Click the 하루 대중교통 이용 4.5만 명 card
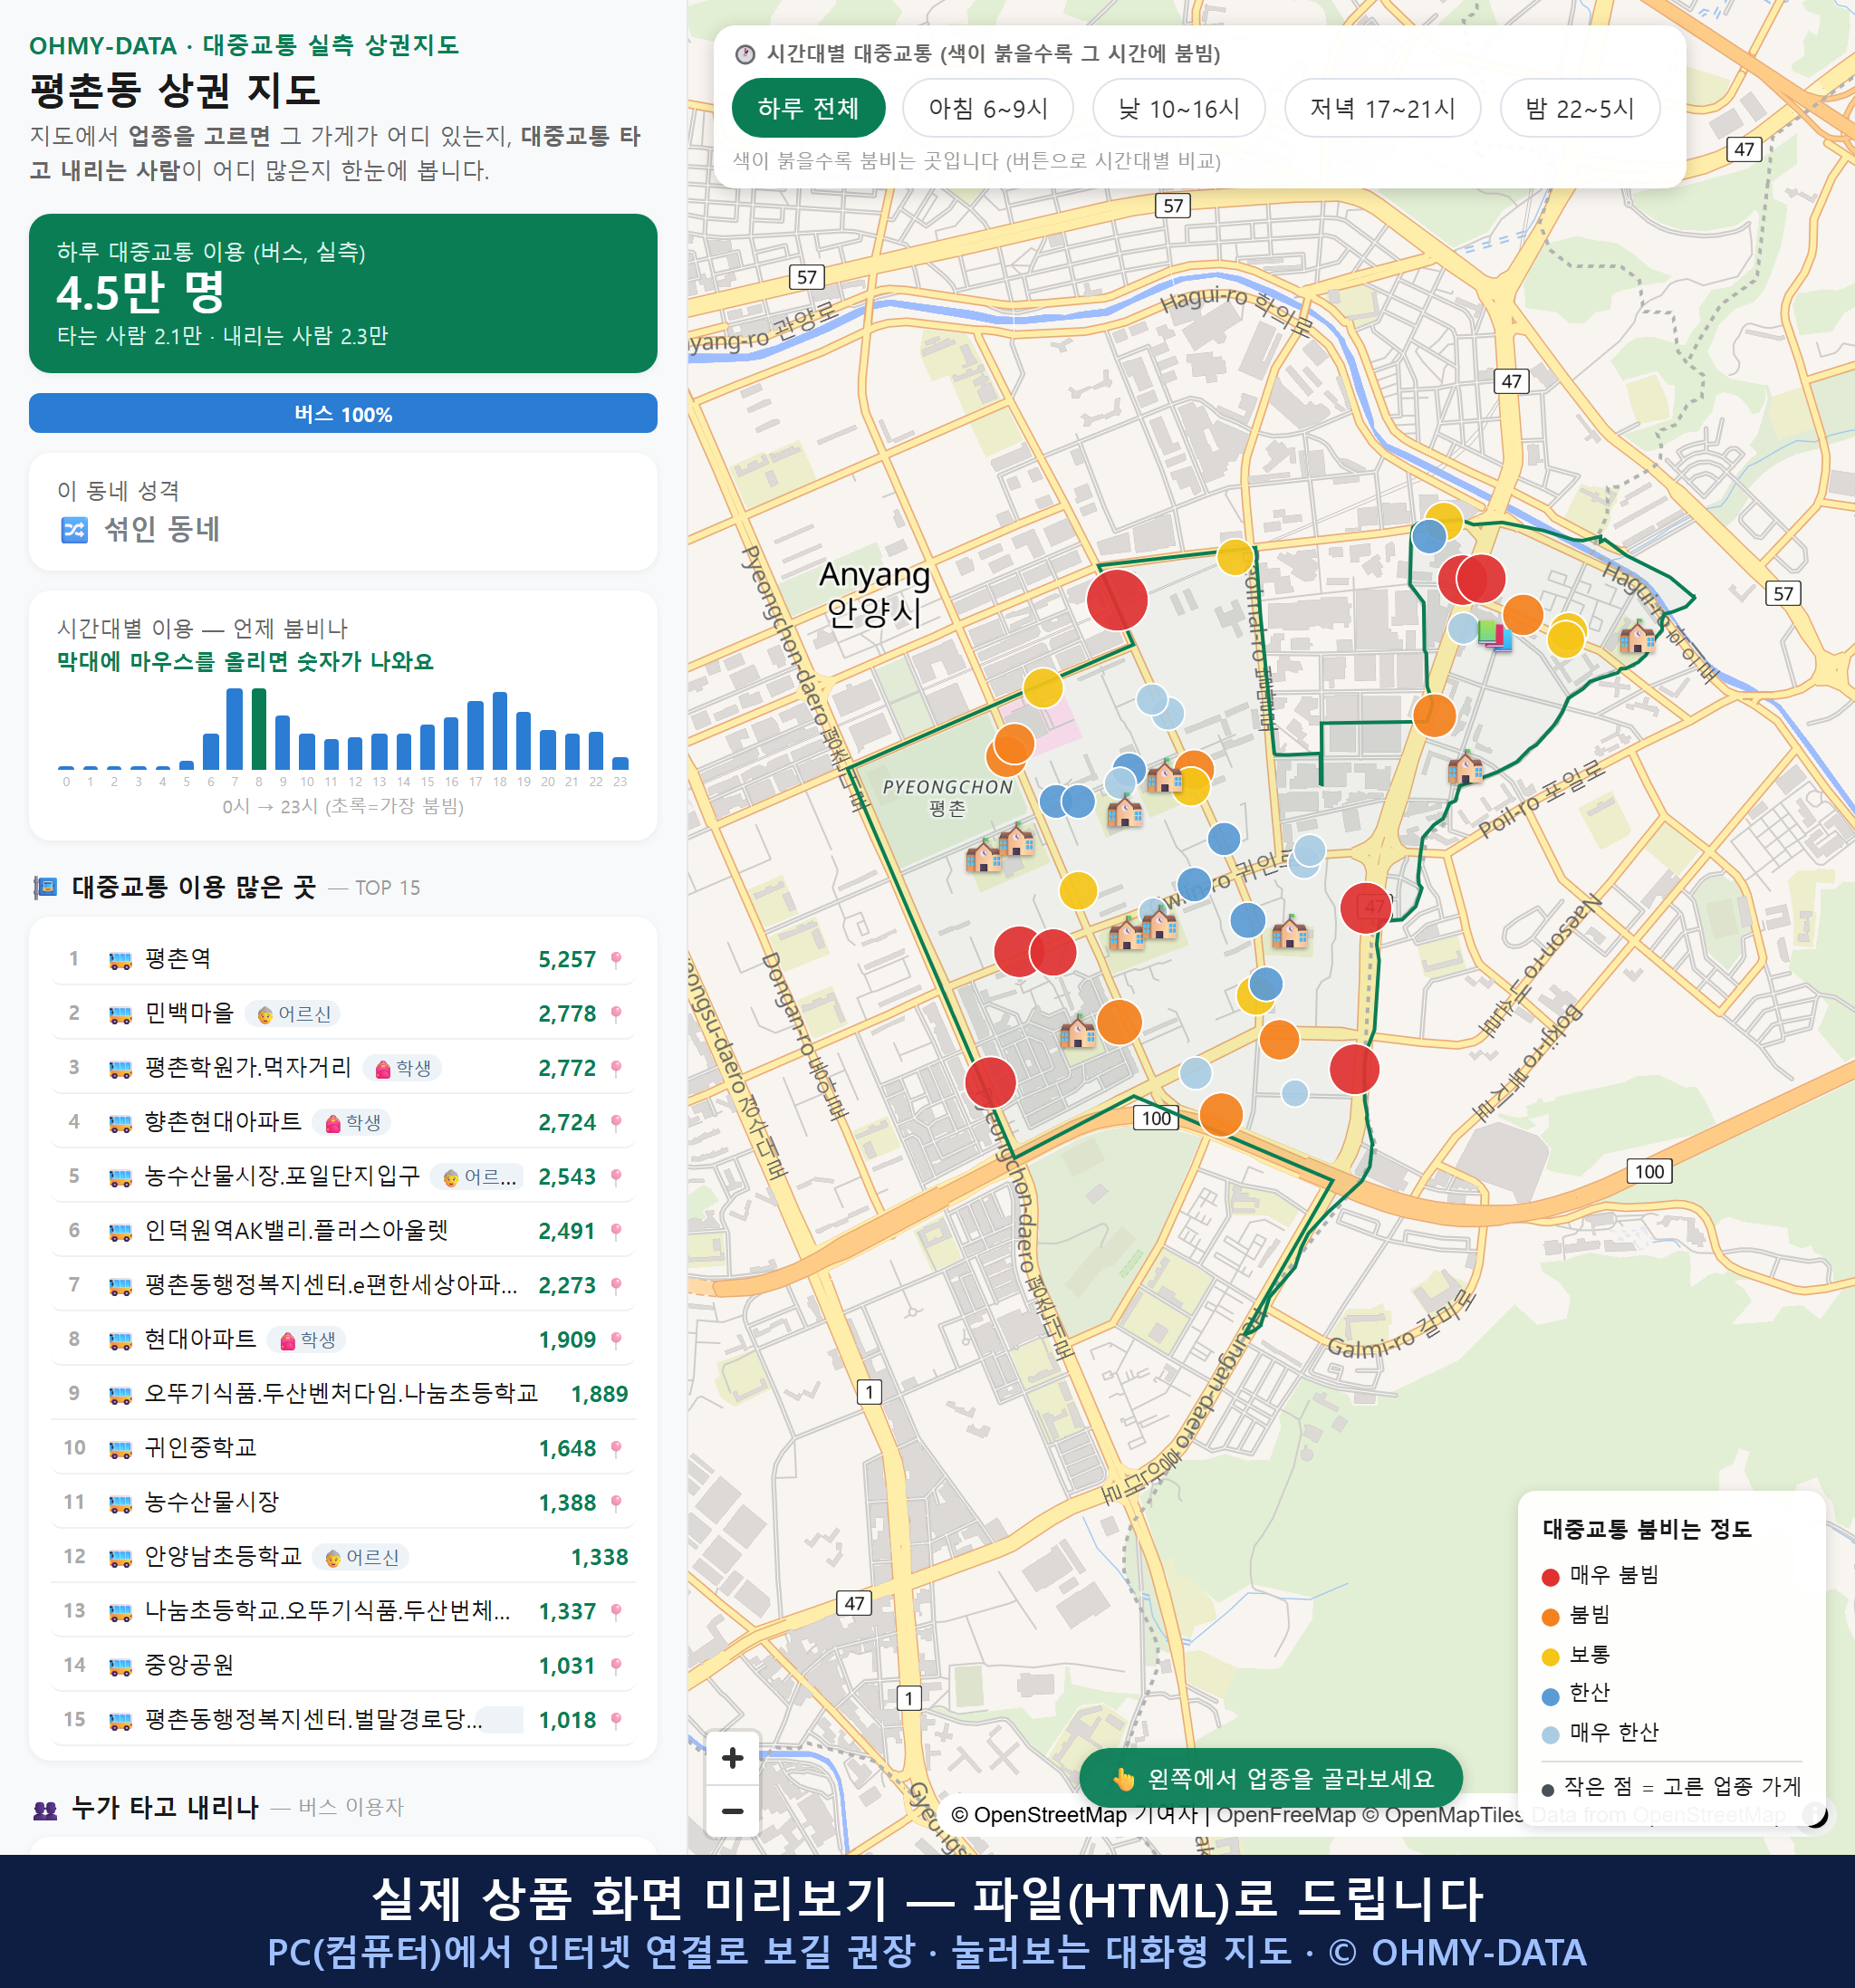This screenshot has width=1855, height=1988. tap(343, 293)
